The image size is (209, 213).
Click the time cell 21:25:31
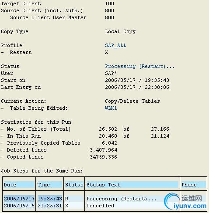point(50,206)
